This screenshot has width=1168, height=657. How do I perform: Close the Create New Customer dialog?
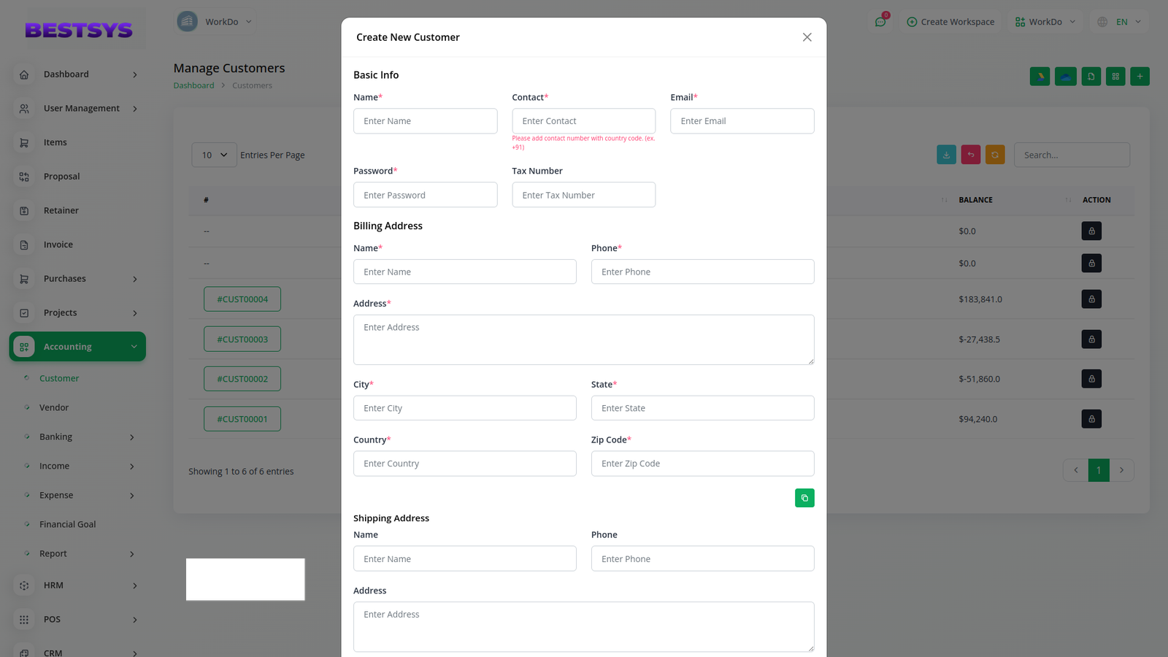[807, 37]
